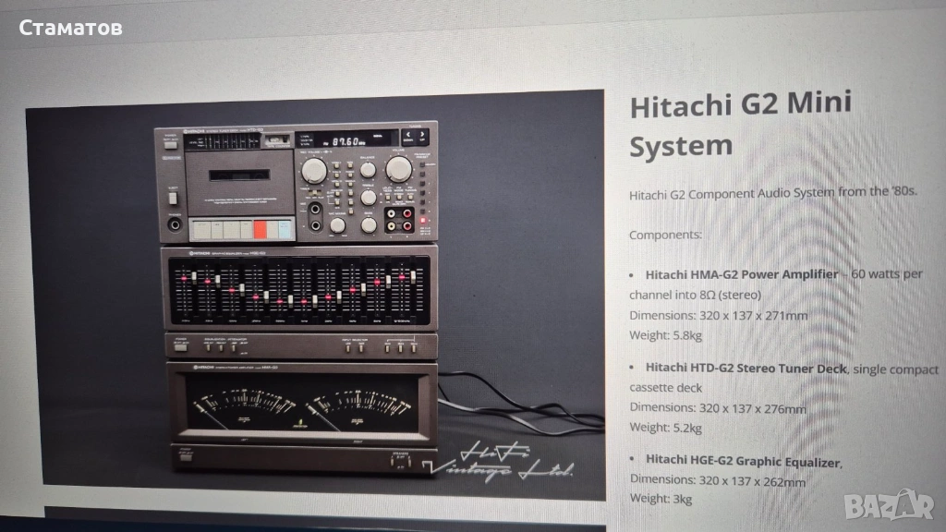The height and width of the screenshot is (532, 946).
Task: Click text 'channel into 8Ω (stereo)'
Action: [x=695, y=295]
